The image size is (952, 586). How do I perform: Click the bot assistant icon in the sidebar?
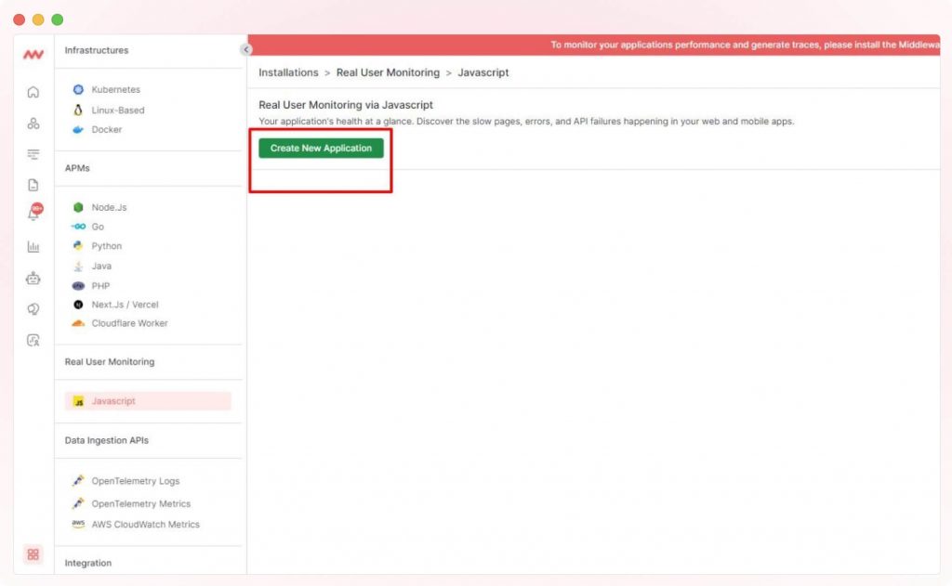click(33, 278)
